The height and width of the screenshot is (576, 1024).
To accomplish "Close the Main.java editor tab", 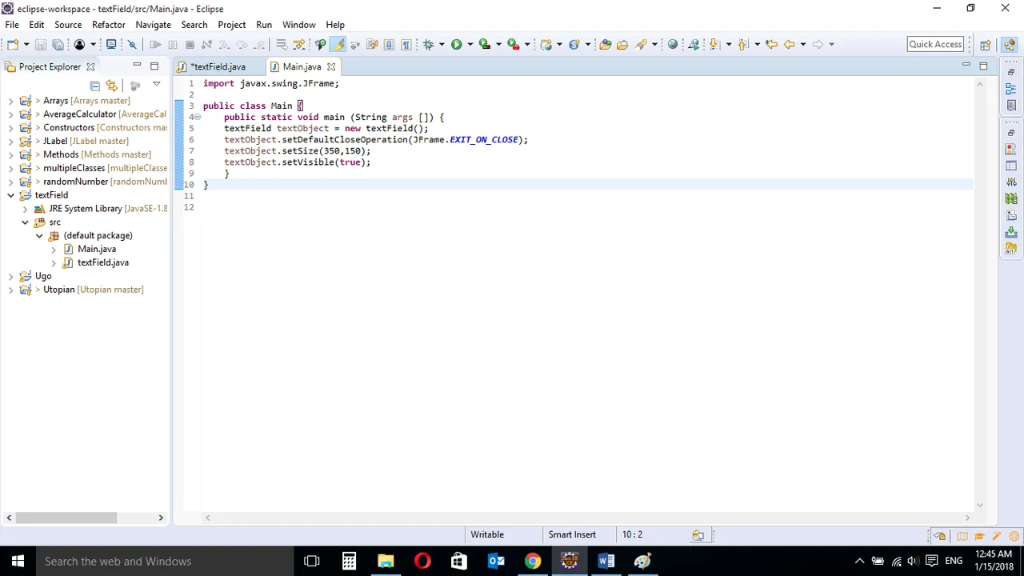I will (x=331, y=67).
